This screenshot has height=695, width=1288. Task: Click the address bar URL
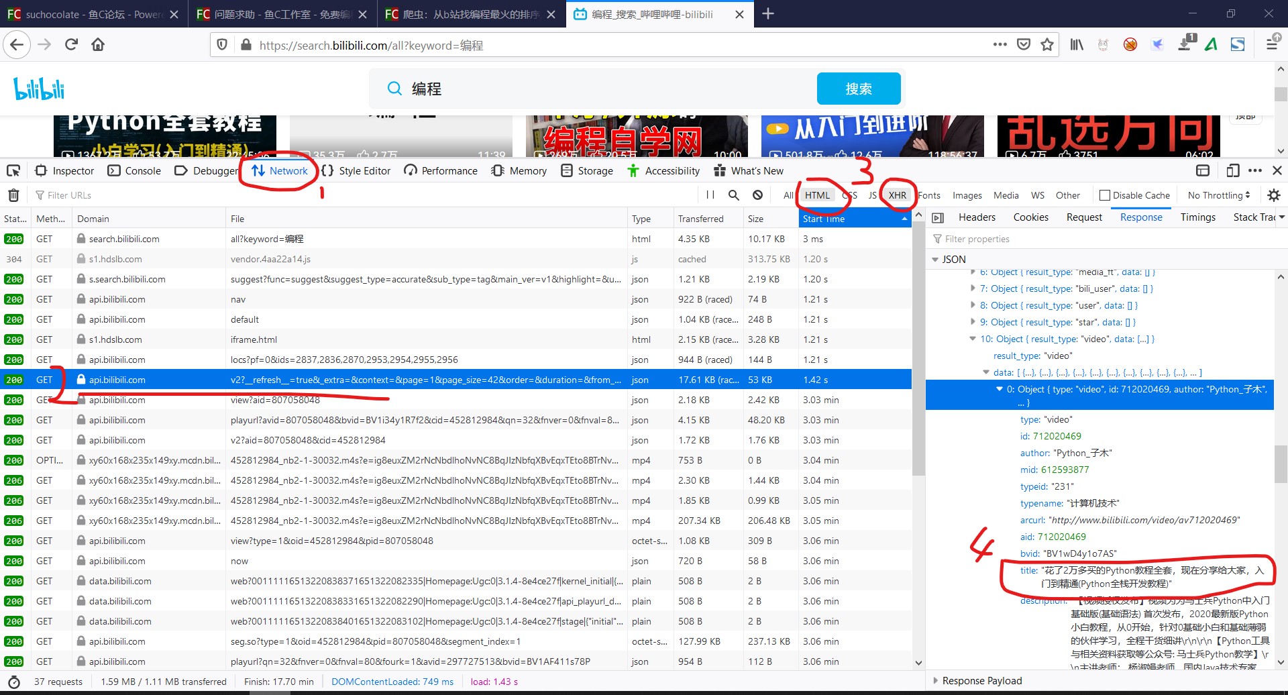click(371, 45)
